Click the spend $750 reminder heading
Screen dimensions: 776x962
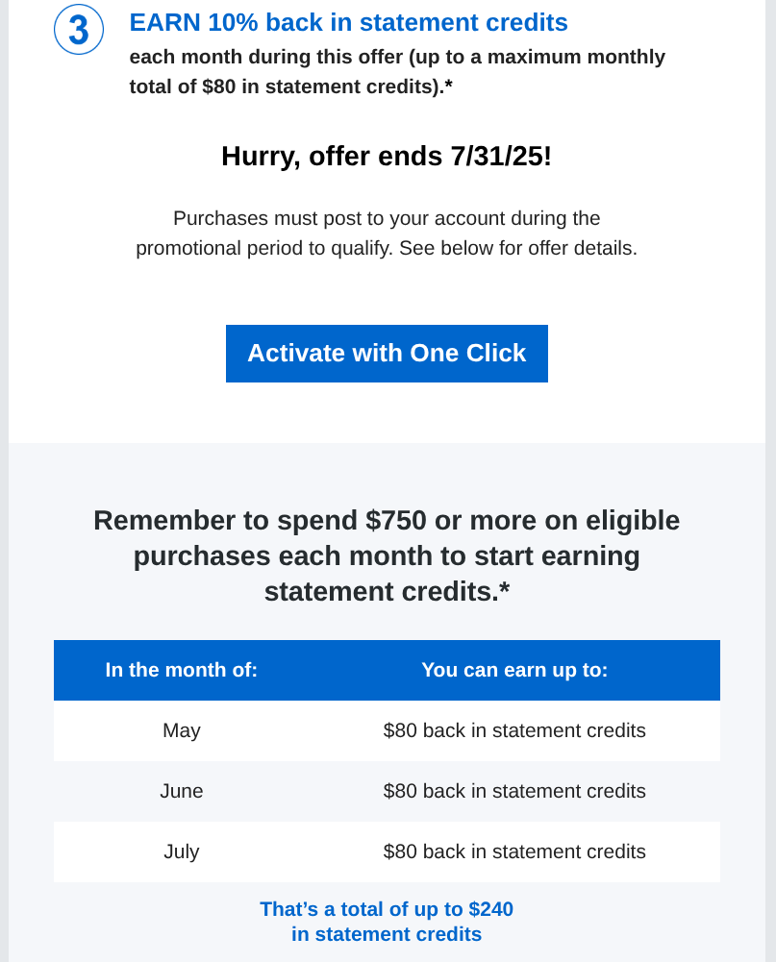387,555
